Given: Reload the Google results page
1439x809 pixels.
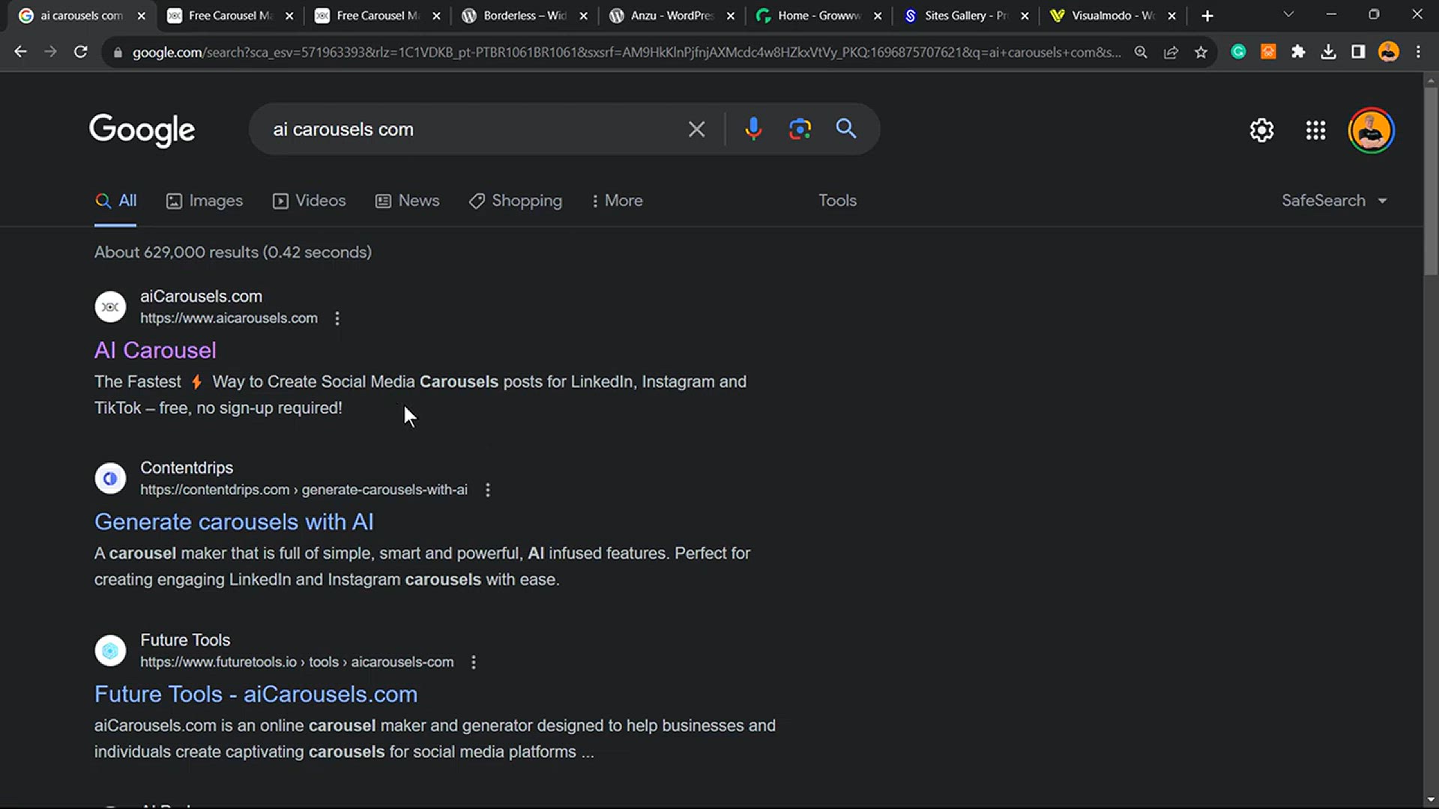Looking at the screenshot, I should 81,52.
